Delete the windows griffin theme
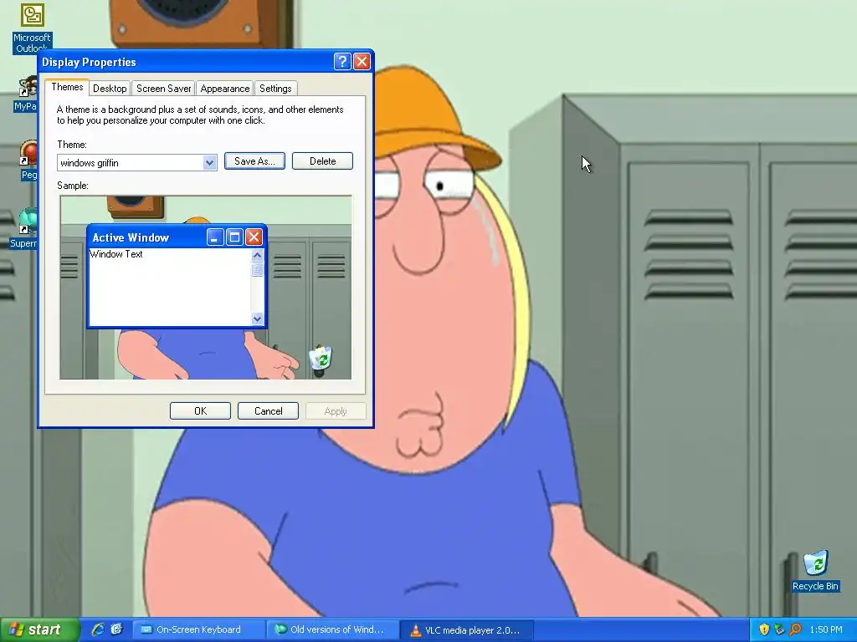 click(322, 161)
